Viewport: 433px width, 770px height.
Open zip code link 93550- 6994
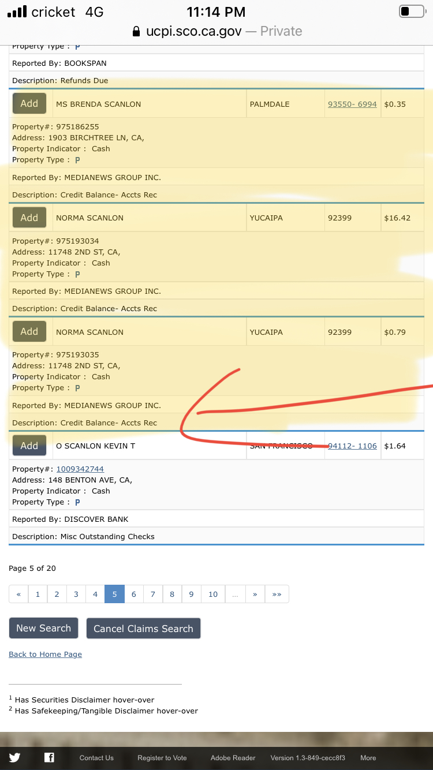[x=352, y=104]
